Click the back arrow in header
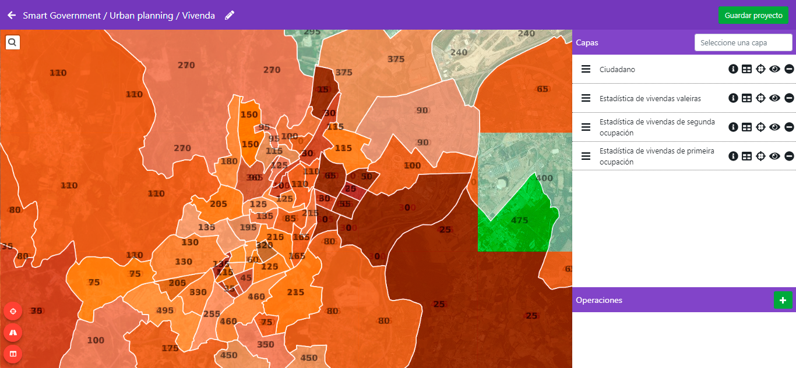The width and height of the screenshot is (796, 368). (12, 15)
